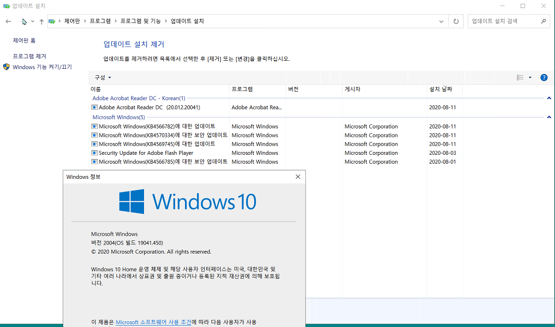Open the 제어판 홈 link
The height and width of the screenshot is (327, 555).
click(24, 40)
